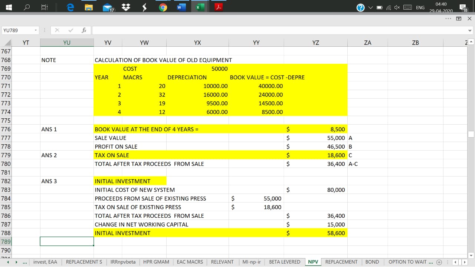The width and height of the screenshot is (475, 267).
Task: Open Adobe Acrobat from the taskbar
Action: [219, 8]
